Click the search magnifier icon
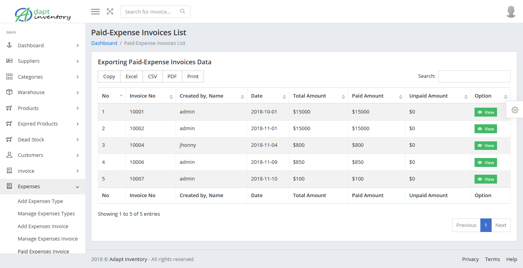 [183, 12]
